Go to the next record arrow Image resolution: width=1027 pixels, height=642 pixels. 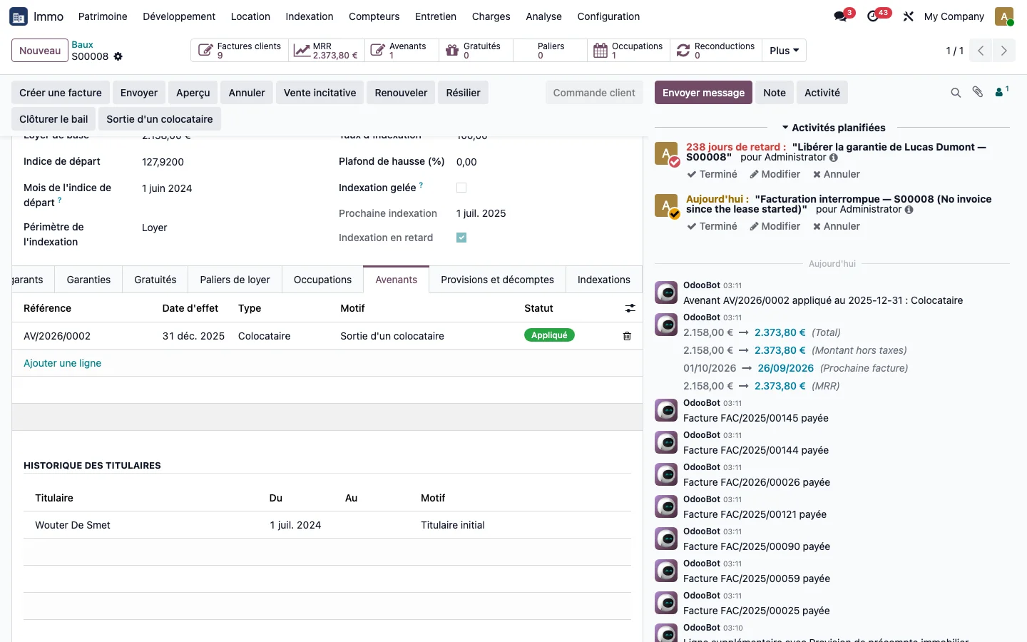point(1003,51)
